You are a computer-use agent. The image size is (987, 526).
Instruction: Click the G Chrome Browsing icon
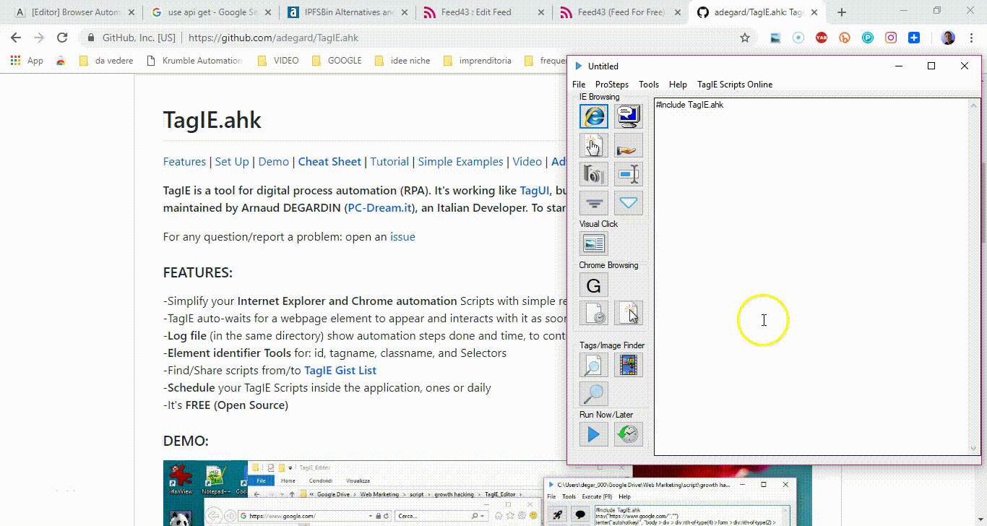pyautogui.click(x=594, y=285)
